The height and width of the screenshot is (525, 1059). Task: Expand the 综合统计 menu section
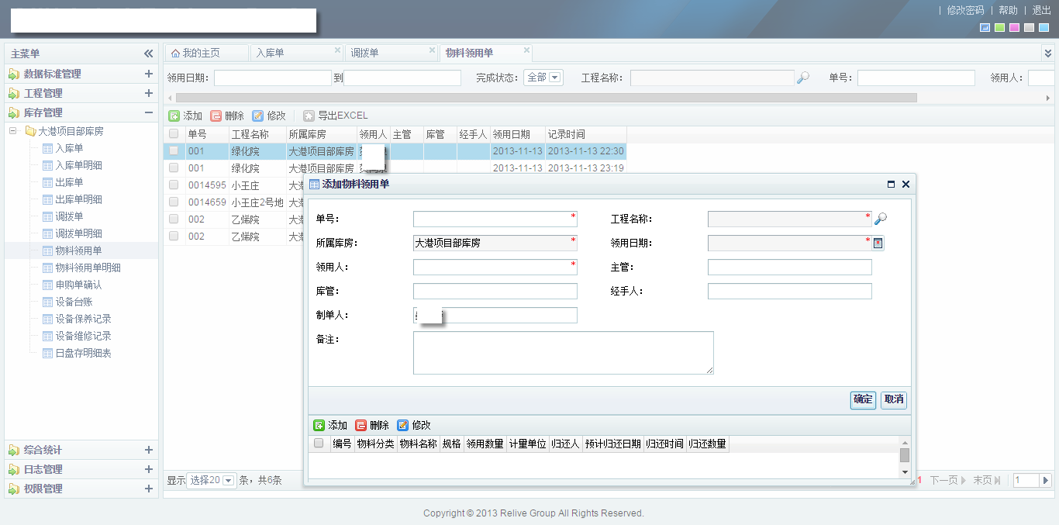coord(148,450)
